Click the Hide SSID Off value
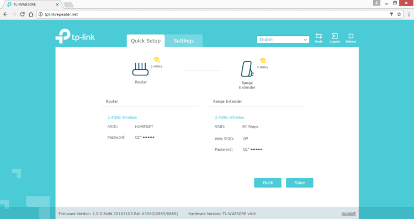This screenshot has width=414, height=219. click(x=245, y=139)
